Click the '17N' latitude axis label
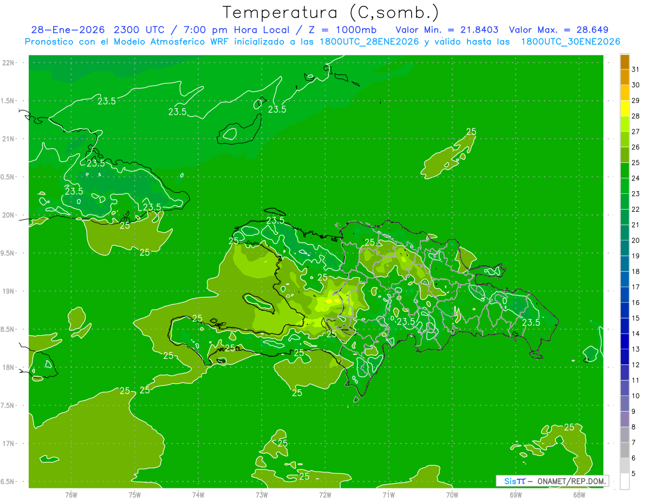 click(9, 444)
